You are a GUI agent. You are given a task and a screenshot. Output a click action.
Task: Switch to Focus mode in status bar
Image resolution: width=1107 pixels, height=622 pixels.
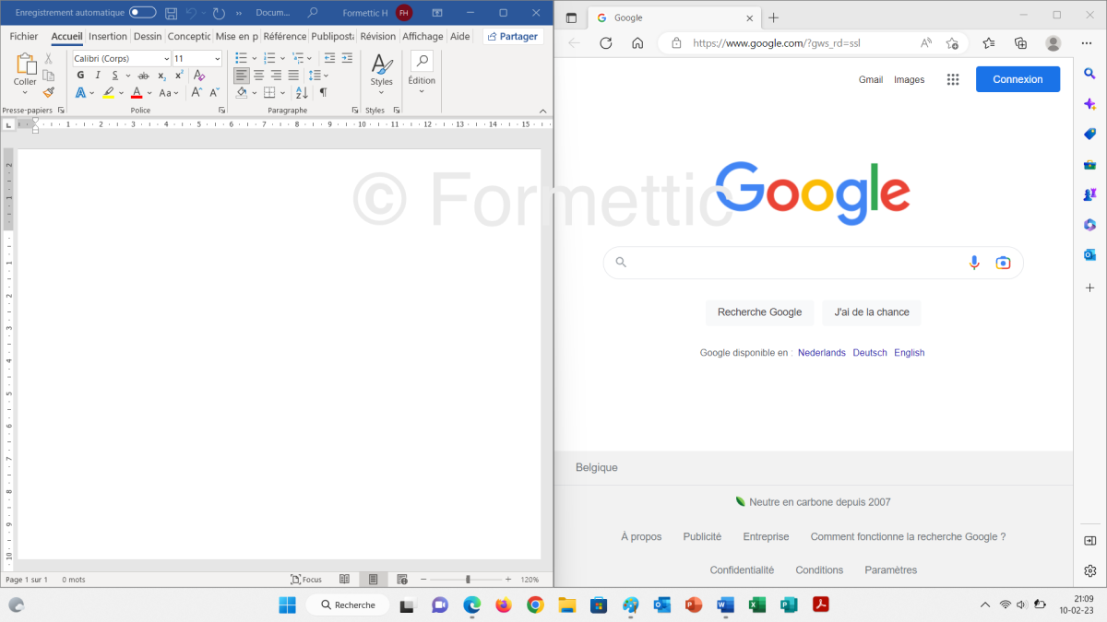(x=306, y=580)
